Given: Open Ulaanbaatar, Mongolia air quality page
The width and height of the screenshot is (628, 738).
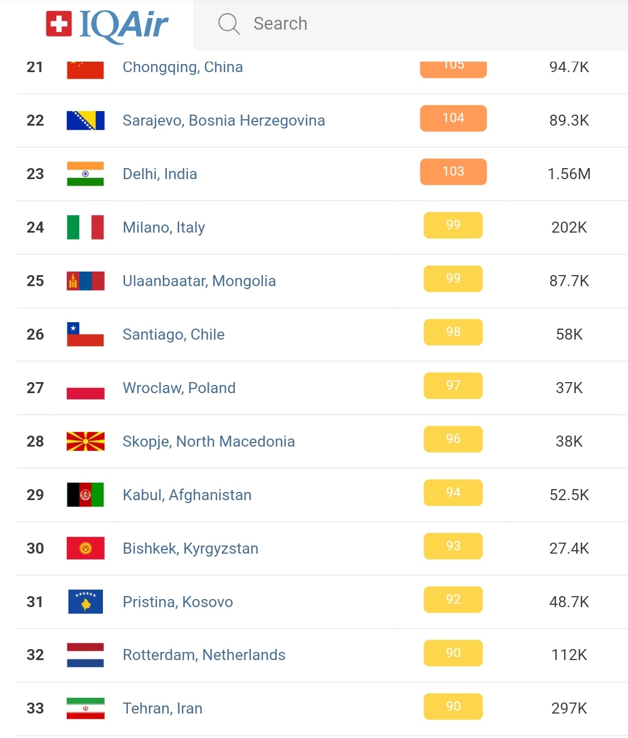Looking at the screenshot, I should pyautogui.click(x=199, y=281).
